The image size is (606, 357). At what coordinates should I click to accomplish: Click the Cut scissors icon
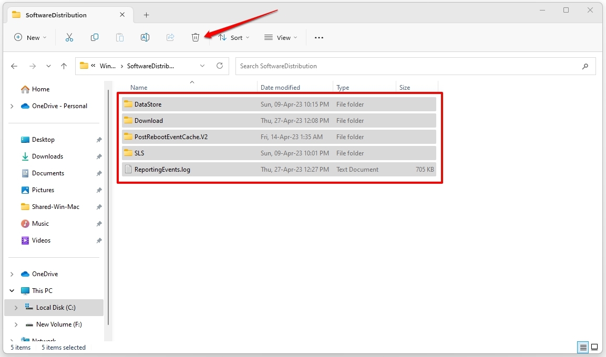[x=69, y=37]
